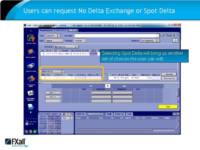Open the Strategy Put/Call dropdown
This screenshot has width=200, height=150.
tap(80, 41)
